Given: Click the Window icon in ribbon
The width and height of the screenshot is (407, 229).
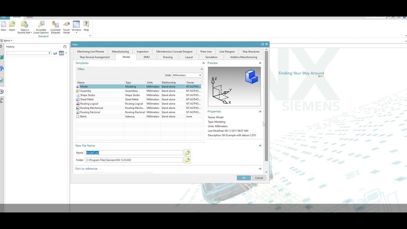Looking at the screenshot, I should 76,24.
